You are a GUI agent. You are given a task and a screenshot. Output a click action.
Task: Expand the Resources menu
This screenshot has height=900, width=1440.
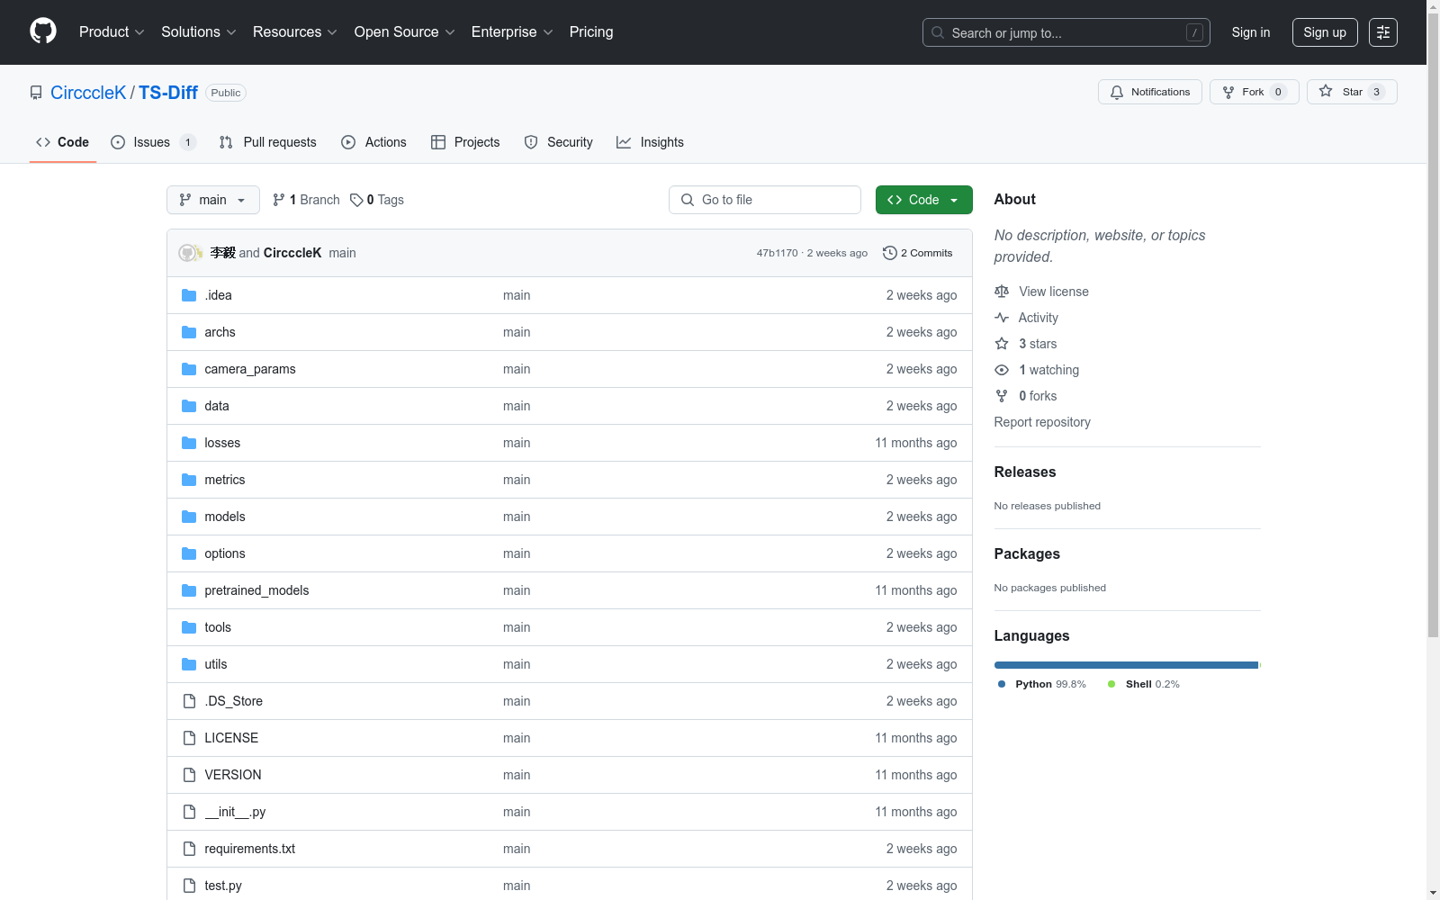(295, 32)
